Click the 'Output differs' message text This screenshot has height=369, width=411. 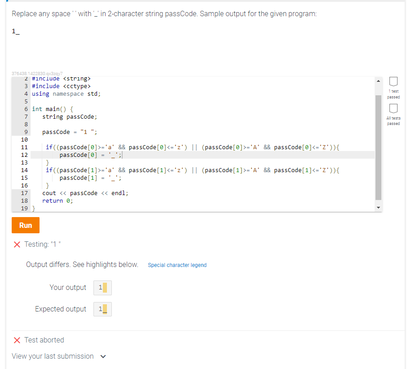pyautogui.click(x=82, y=264)
